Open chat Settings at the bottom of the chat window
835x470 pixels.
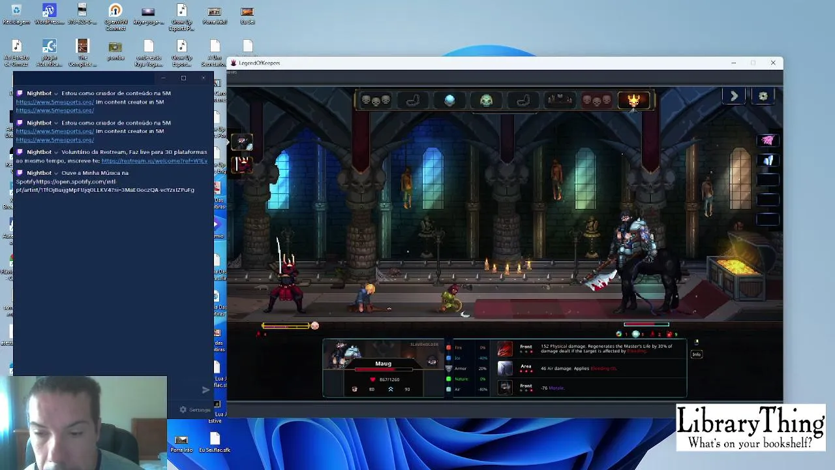[196, 410]
